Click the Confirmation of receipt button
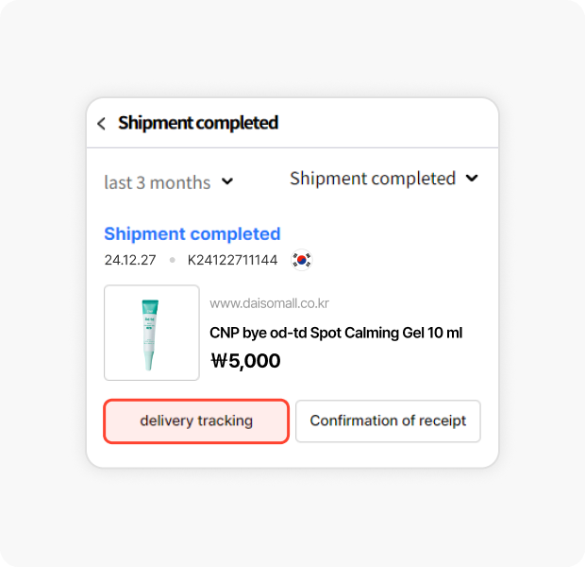Viewport: 585px width, 567px height. [388, 421]
